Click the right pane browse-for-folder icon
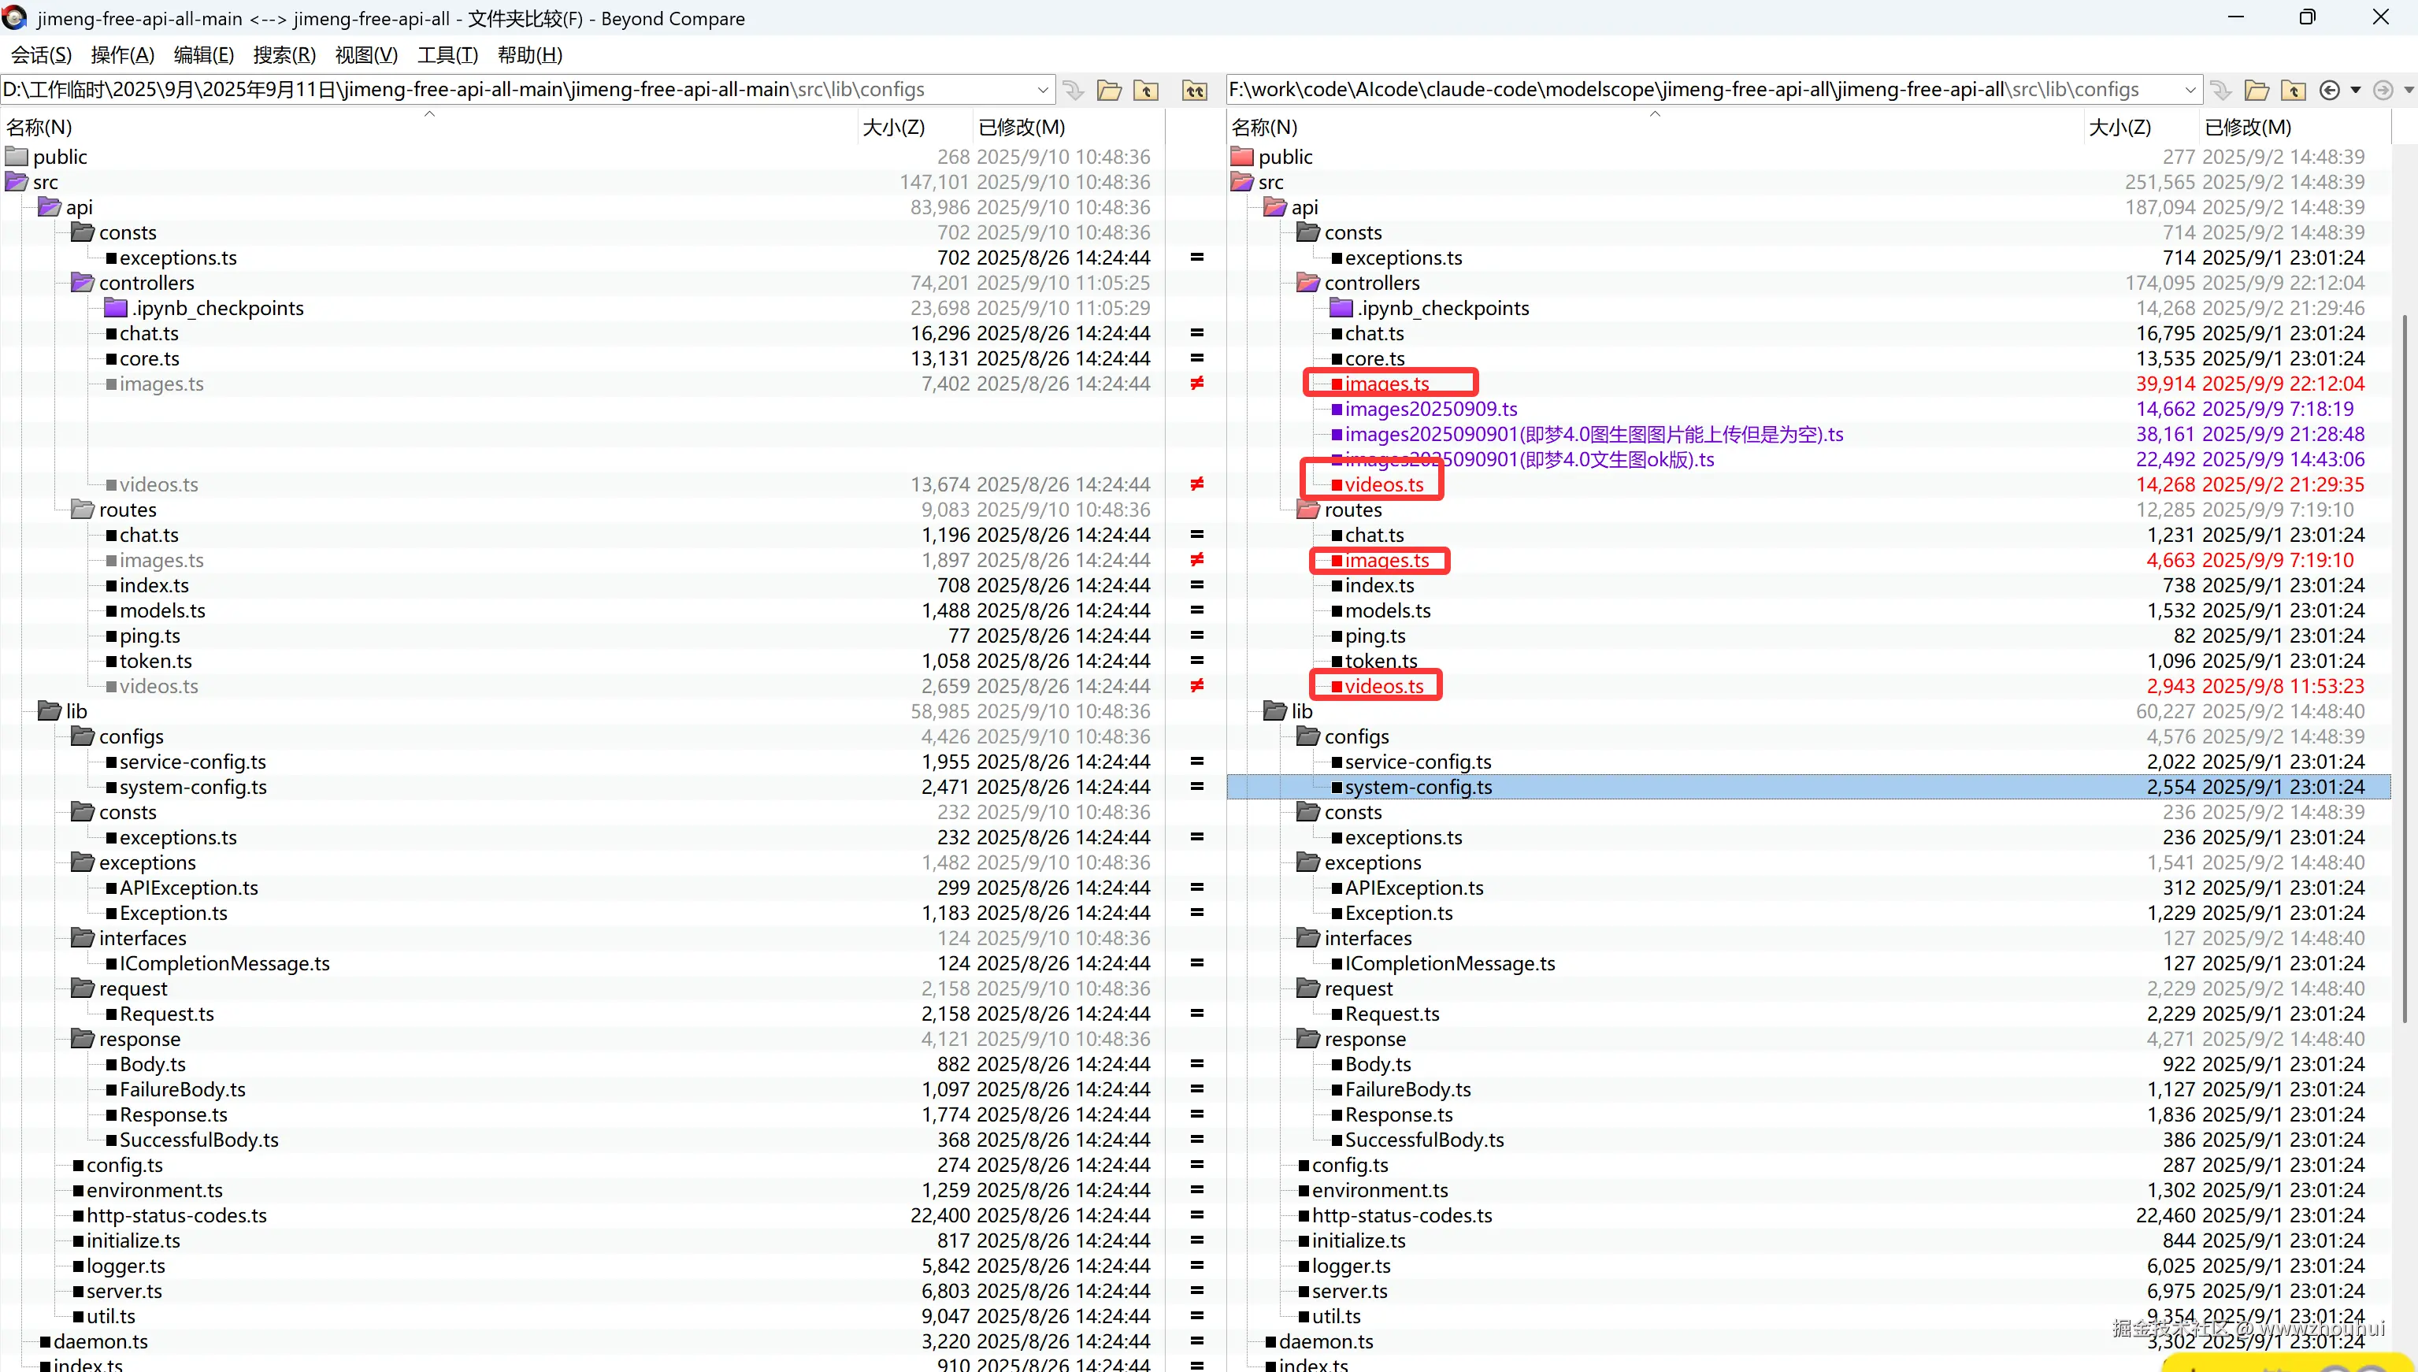The width and height of the screenshot is (2418, 1372). point(2257,91)
